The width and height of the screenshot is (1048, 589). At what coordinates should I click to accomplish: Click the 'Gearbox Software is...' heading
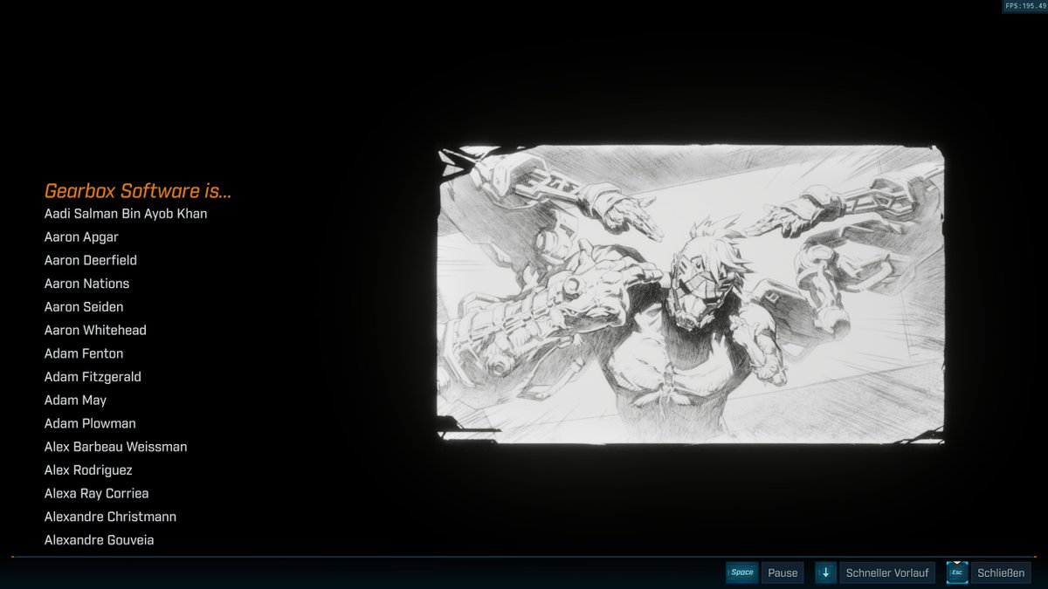pos(138,191)
